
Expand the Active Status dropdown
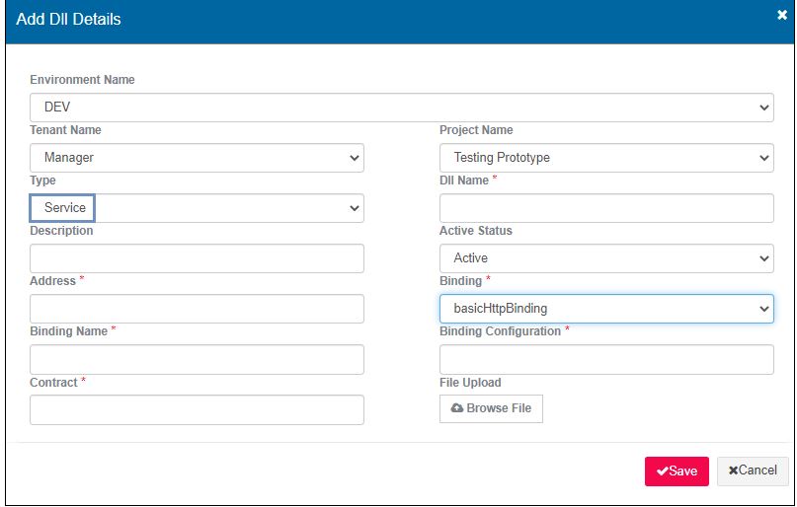pyautogui.click(x=605, y=258)
